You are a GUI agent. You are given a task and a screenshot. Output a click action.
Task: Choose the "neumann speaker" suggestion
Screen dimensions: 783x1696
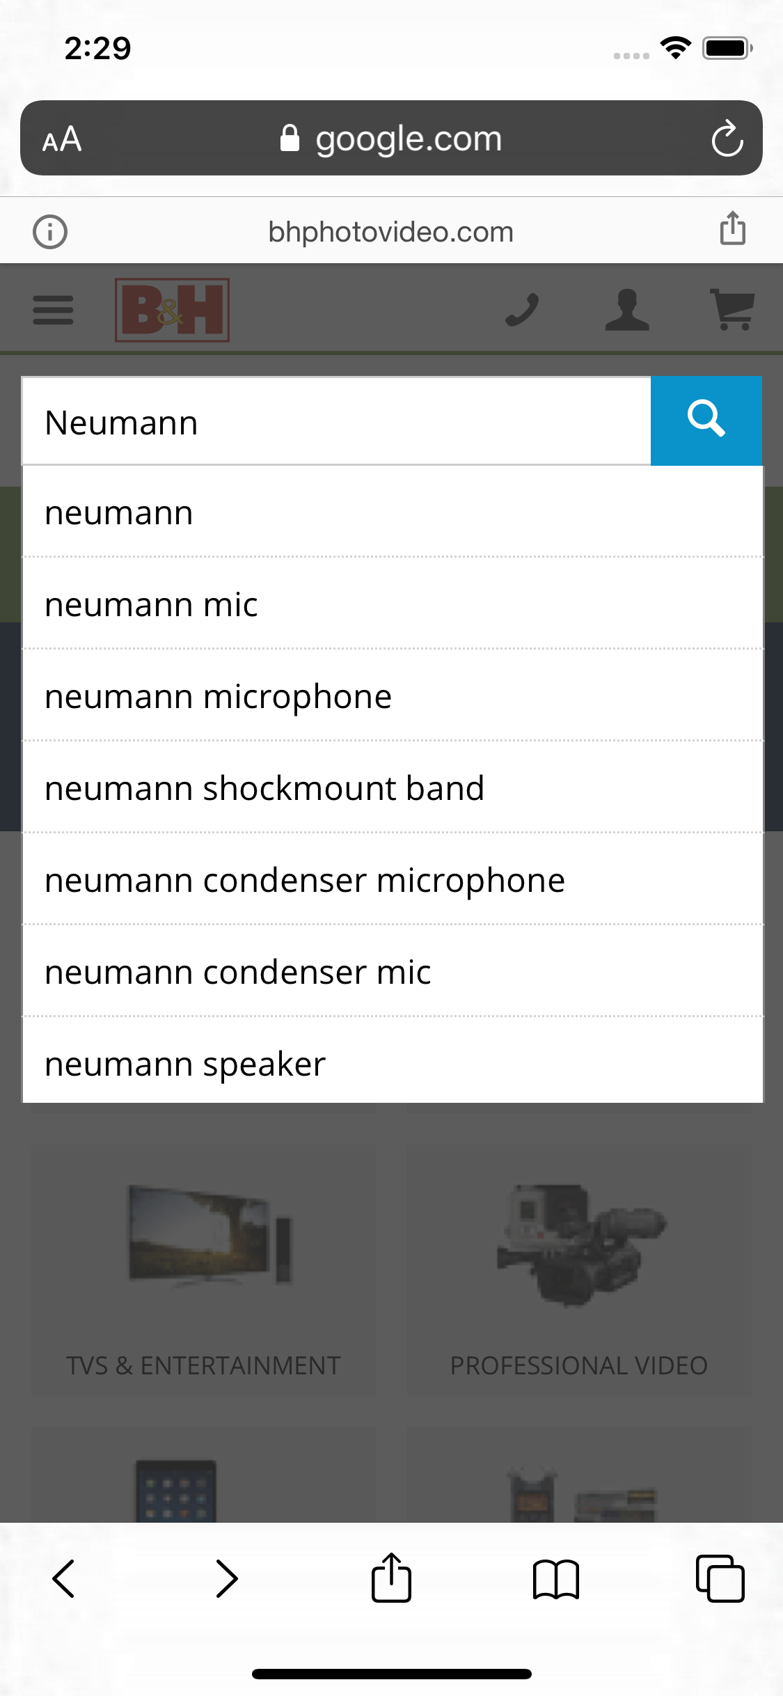coord(185,1064)
